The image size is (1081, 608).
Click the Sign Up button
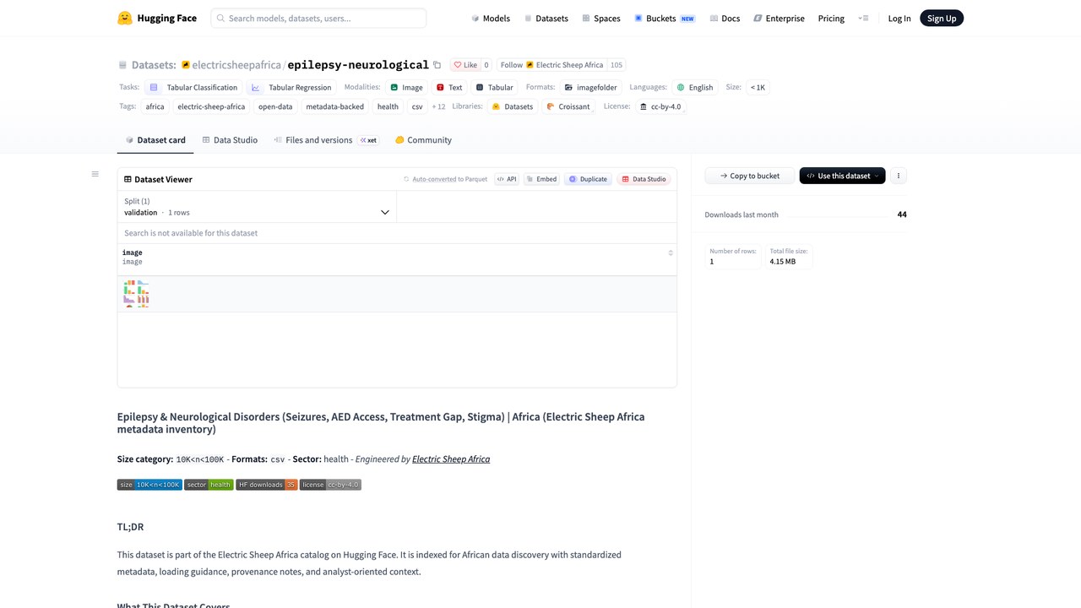942,18
